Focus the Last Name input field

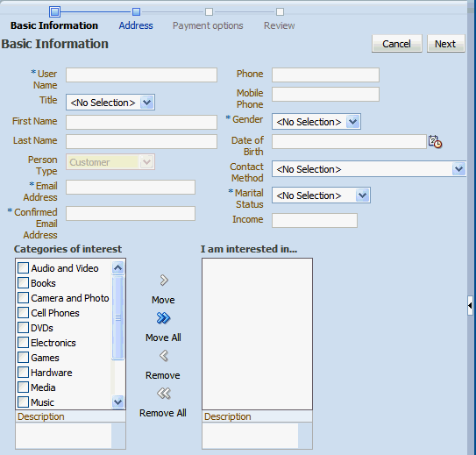(x=141, y=142)
